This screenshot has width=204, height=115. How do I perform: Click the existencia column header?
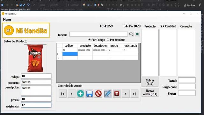point(131,46)
